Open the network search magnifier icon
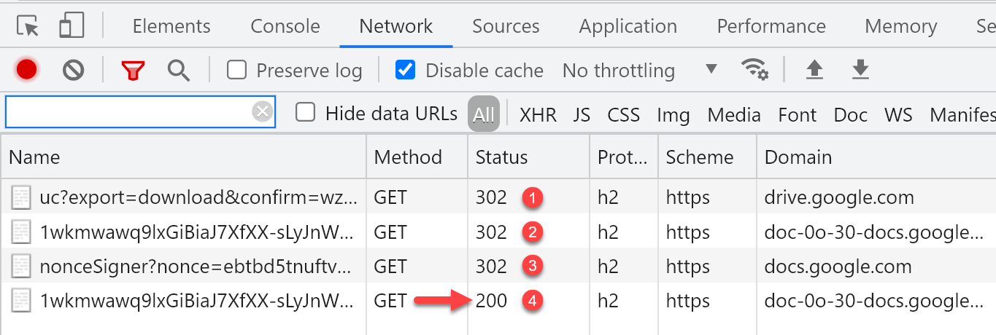 178,70
